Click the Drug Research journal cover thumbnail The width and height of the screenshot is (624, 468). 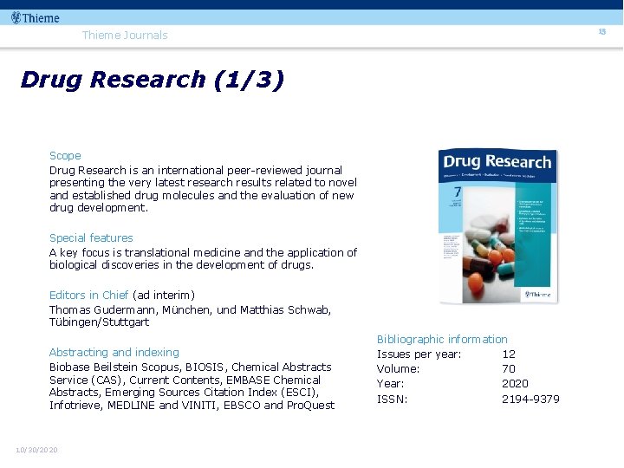497,226
